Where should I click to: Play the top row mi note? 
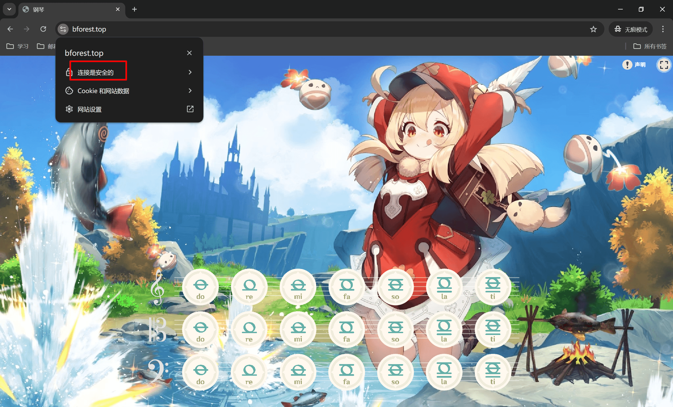tap(298, 287)
